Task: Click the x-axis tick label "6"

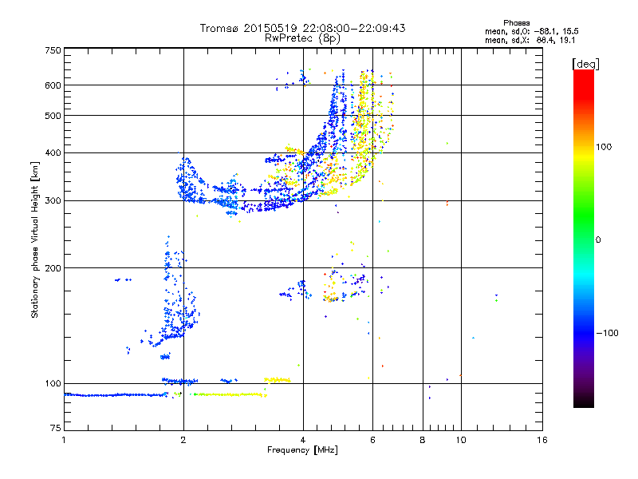Action: tap(372, 440)
